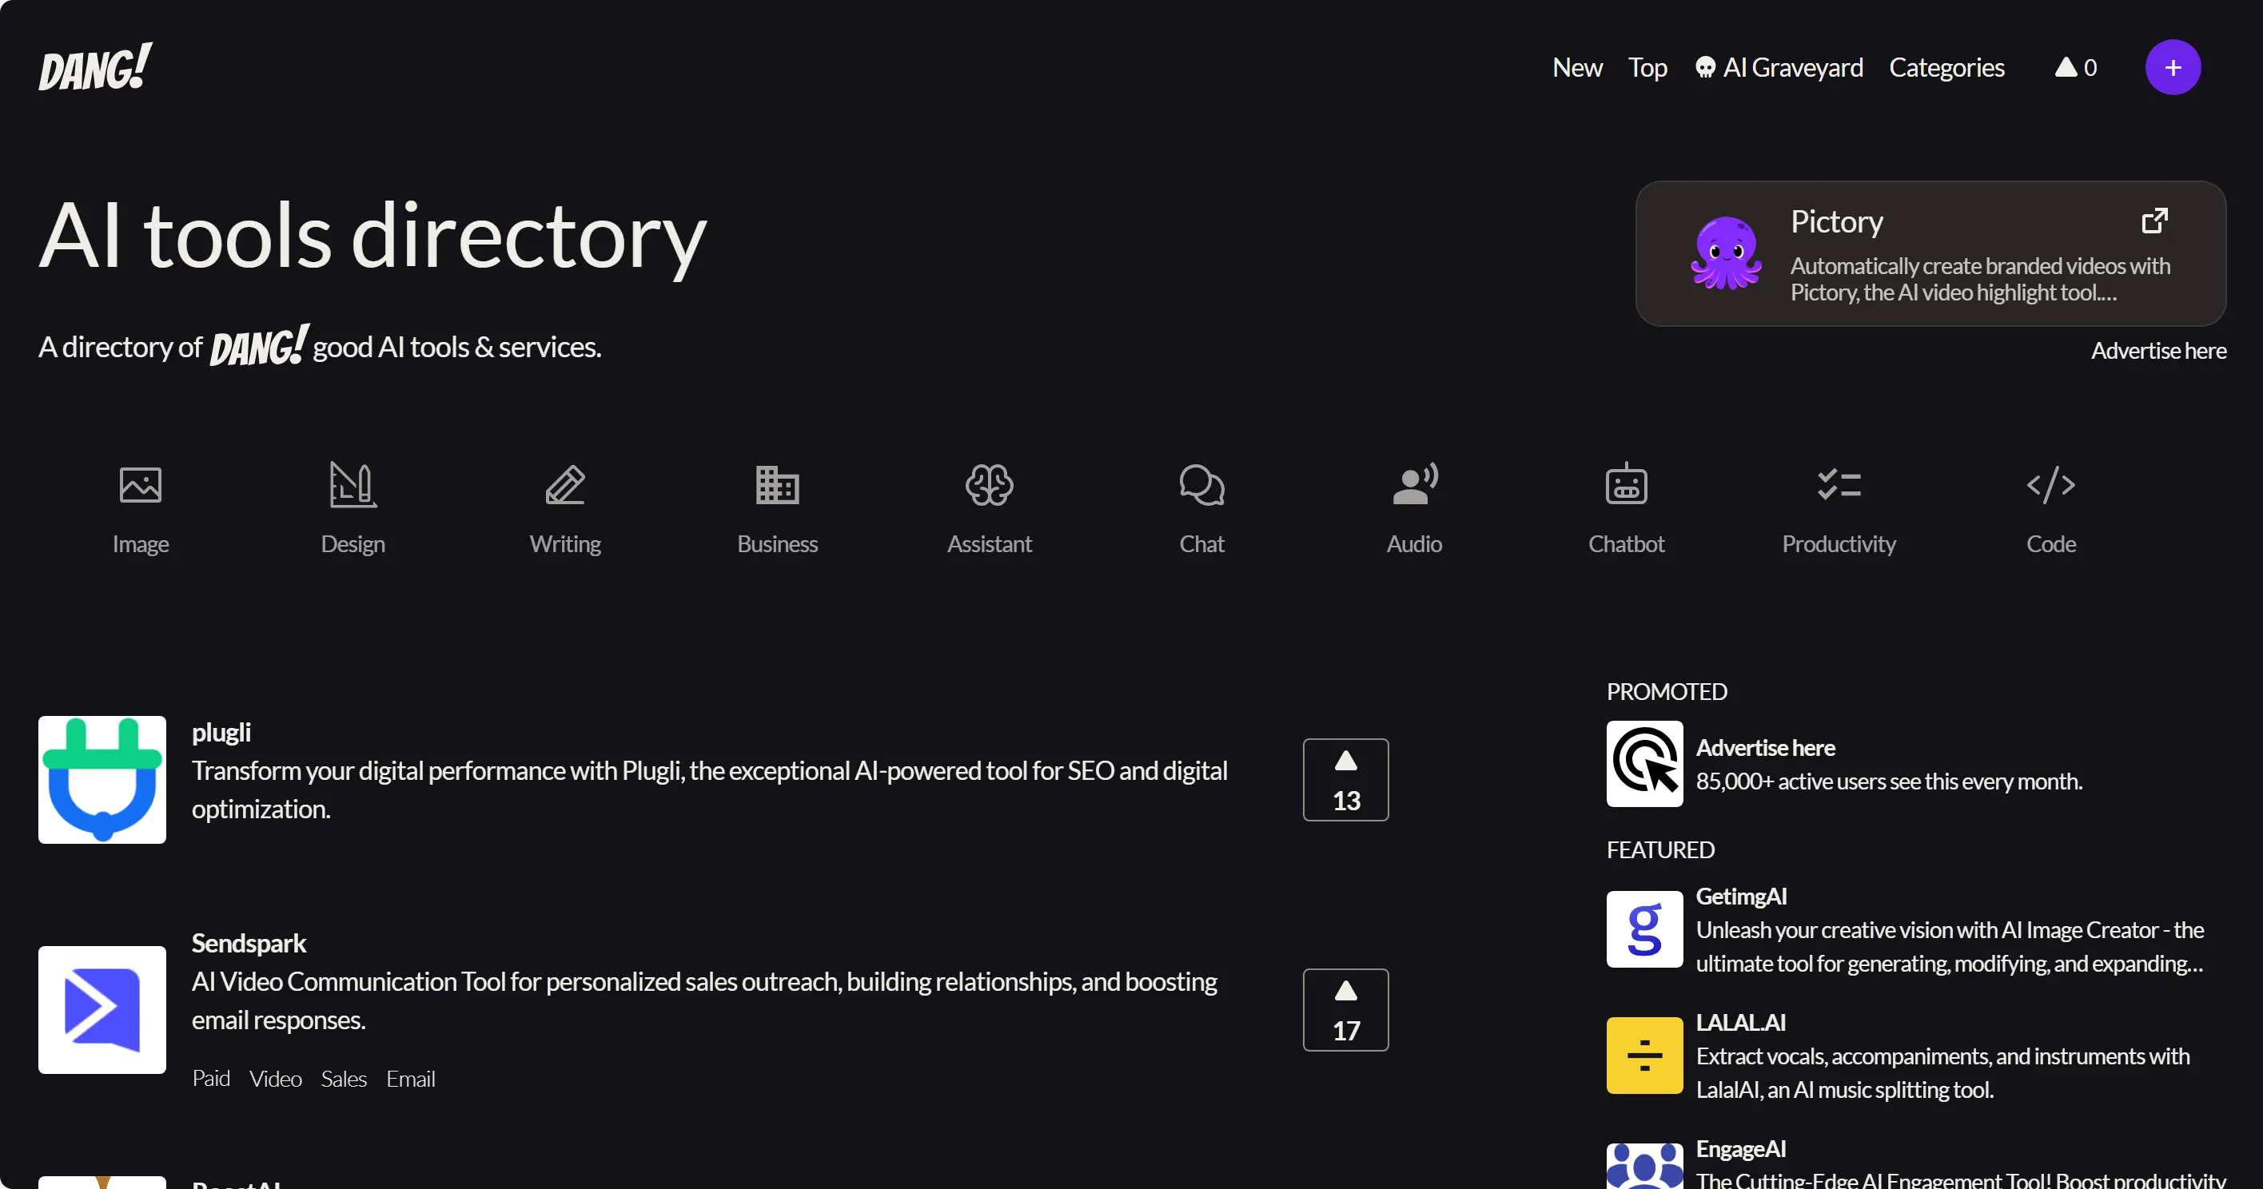Click the Productivity category label
This screenshot has width=2263, height=1189.
tap(1839, 544)
